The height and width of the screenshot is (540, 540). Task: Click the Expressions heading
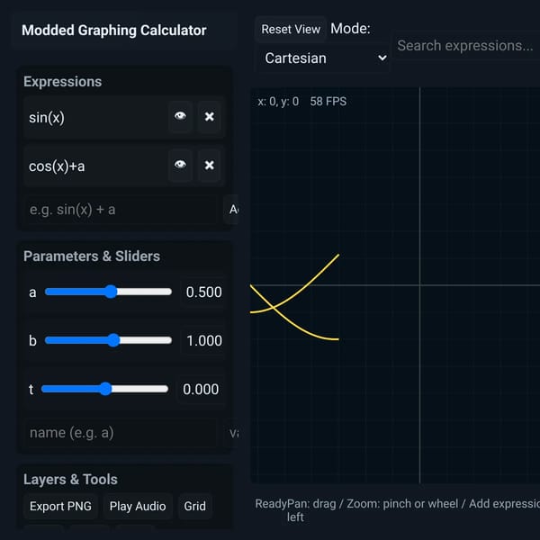pos(63,82)
